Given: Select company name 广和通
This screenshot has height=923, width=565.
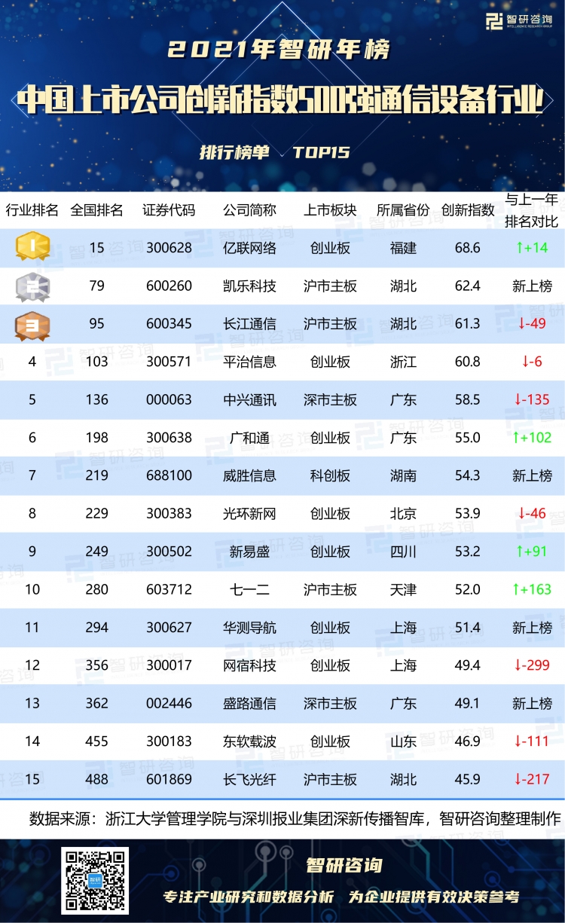Looking at the screenshot, I should click(x=250, y=438).
